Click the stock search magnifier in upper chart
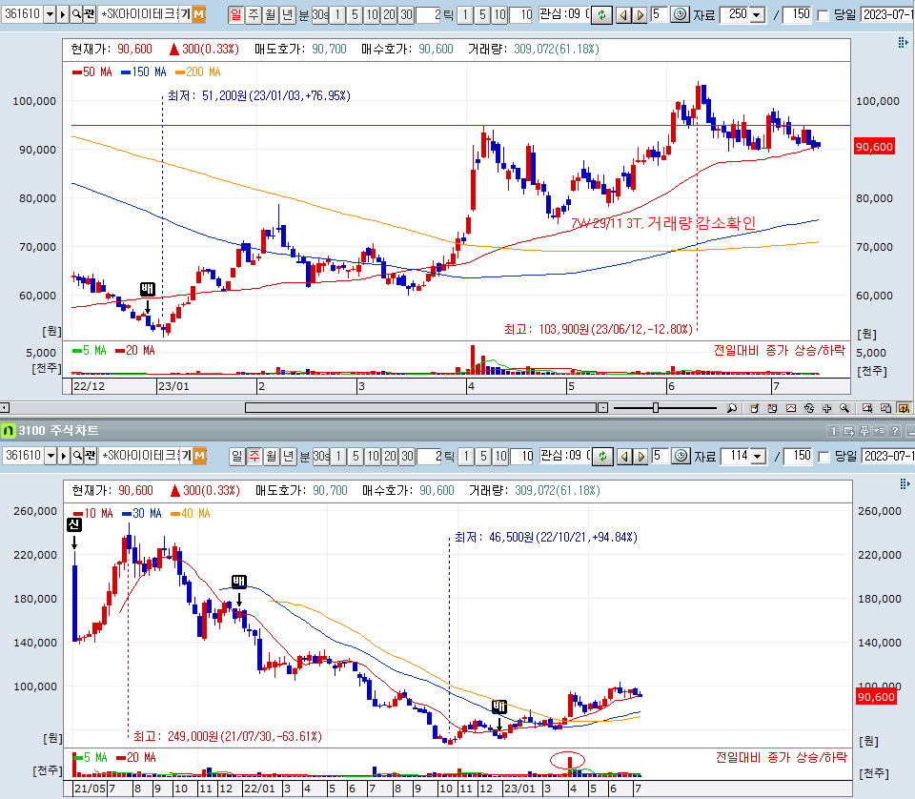 click(76, 14)
